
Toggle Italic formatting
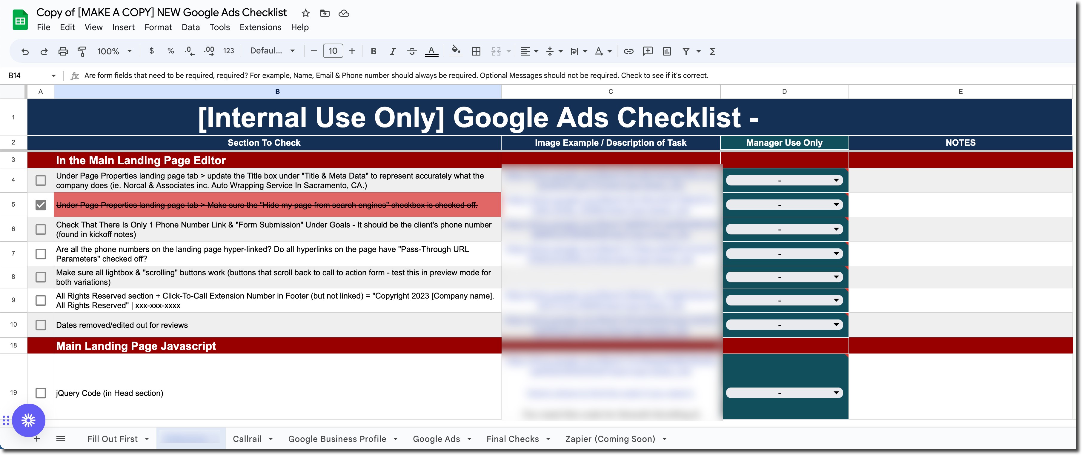click(393, 51)
